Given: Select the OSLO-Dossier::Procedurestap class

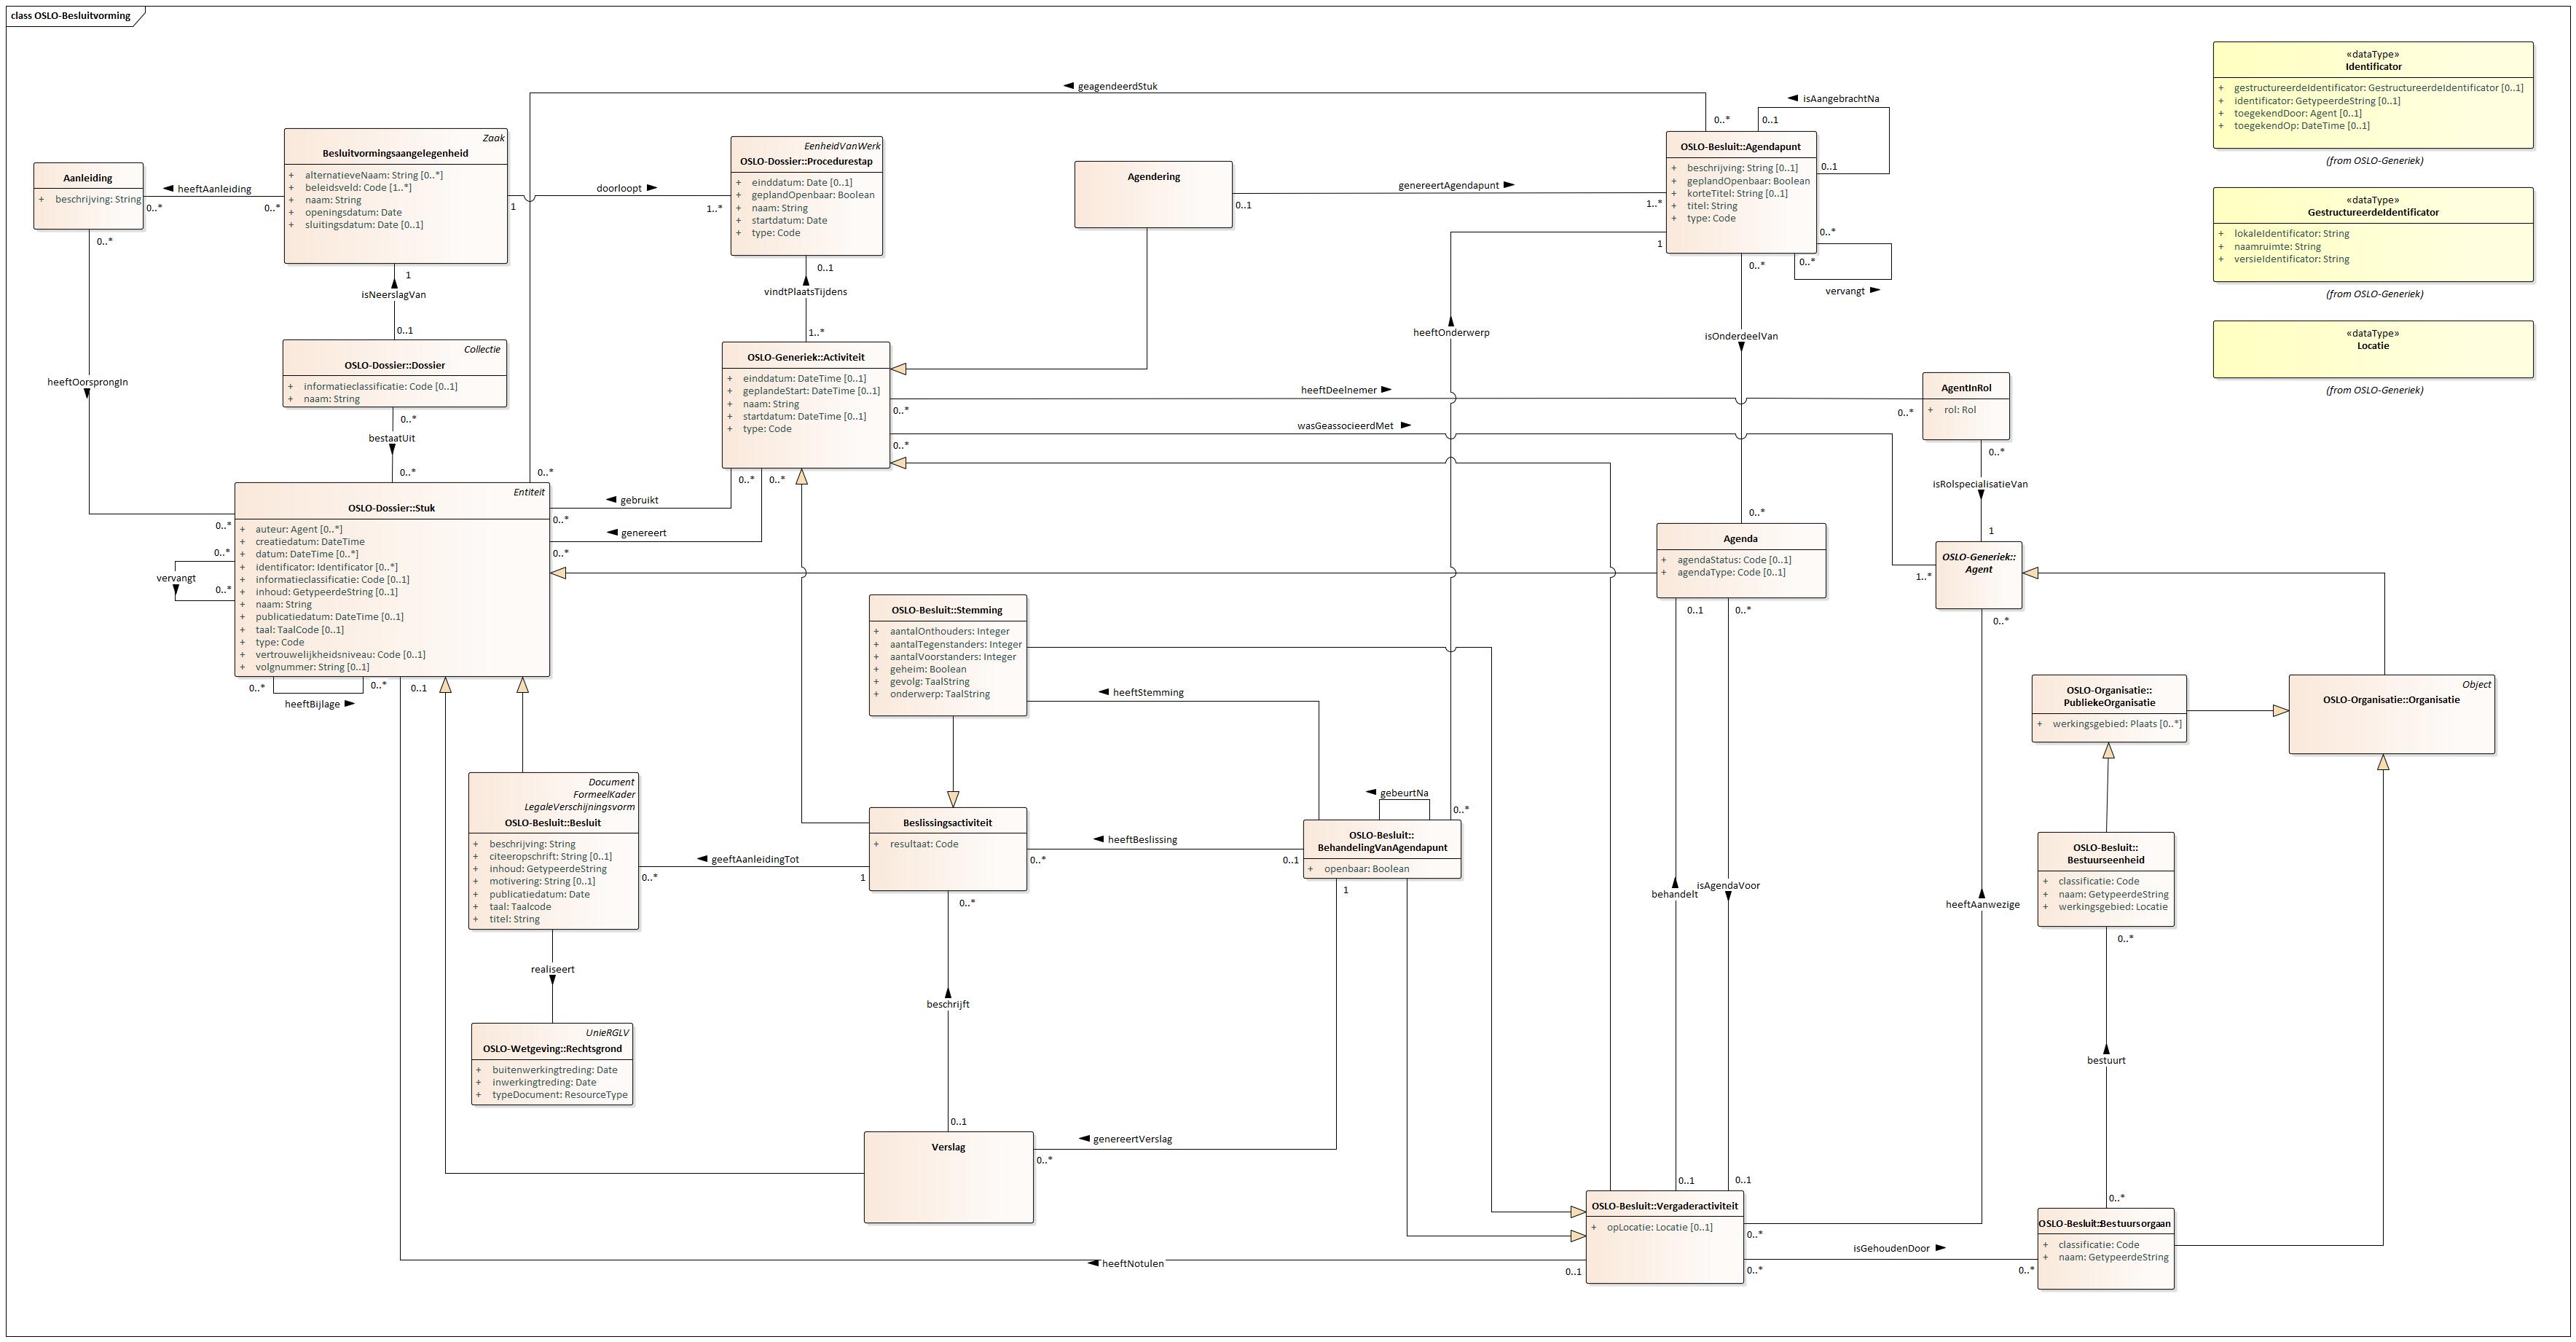Looking at the screenshot, I should point(806,161).
